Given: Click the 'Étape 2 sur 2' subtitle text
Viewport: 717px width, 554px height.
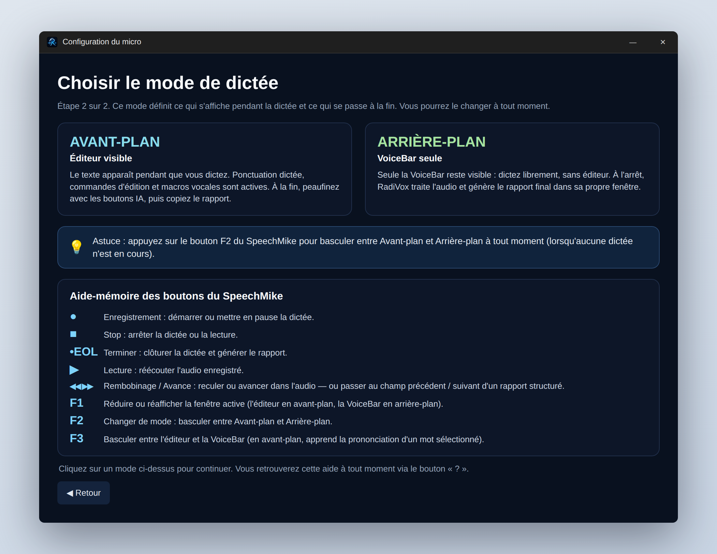Looking at the screenshot, I should tap(303, 106).
